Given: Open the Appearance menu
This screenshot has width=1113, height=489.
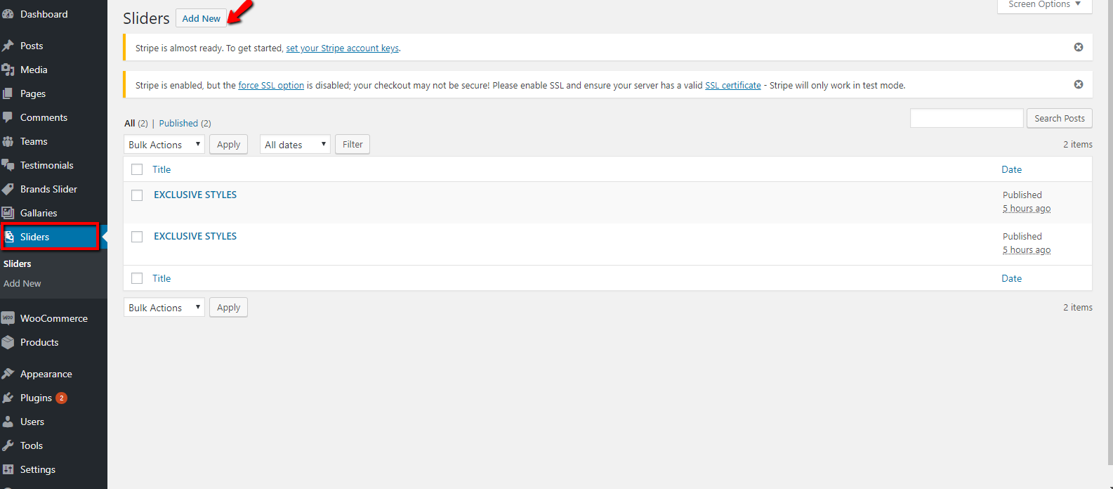Looking at the screenshot, I should [46, 374].
